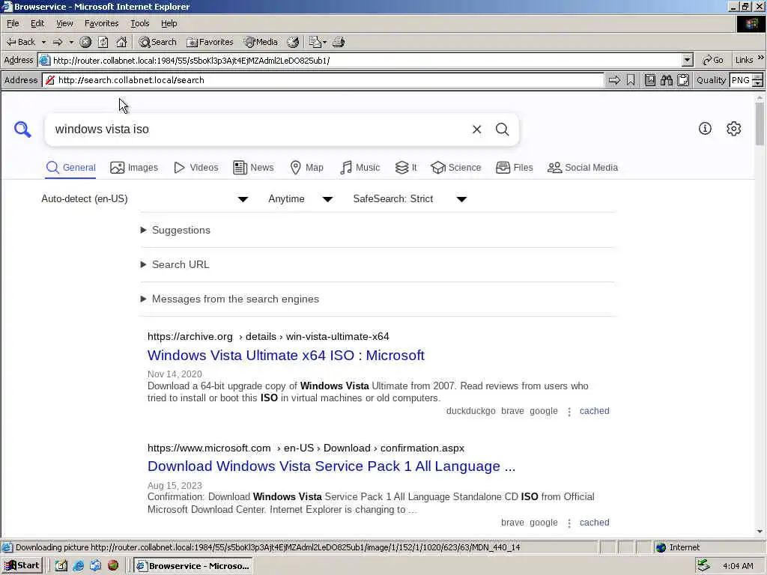Click the page vertical scrollbar thumb
This screenshot has width=767, height=575.
[760, 124]
